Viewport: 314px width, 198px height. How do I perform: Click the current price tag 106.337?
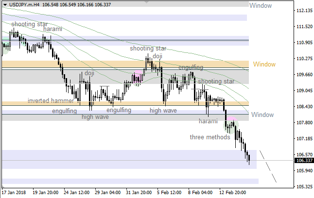click(304, 161)
